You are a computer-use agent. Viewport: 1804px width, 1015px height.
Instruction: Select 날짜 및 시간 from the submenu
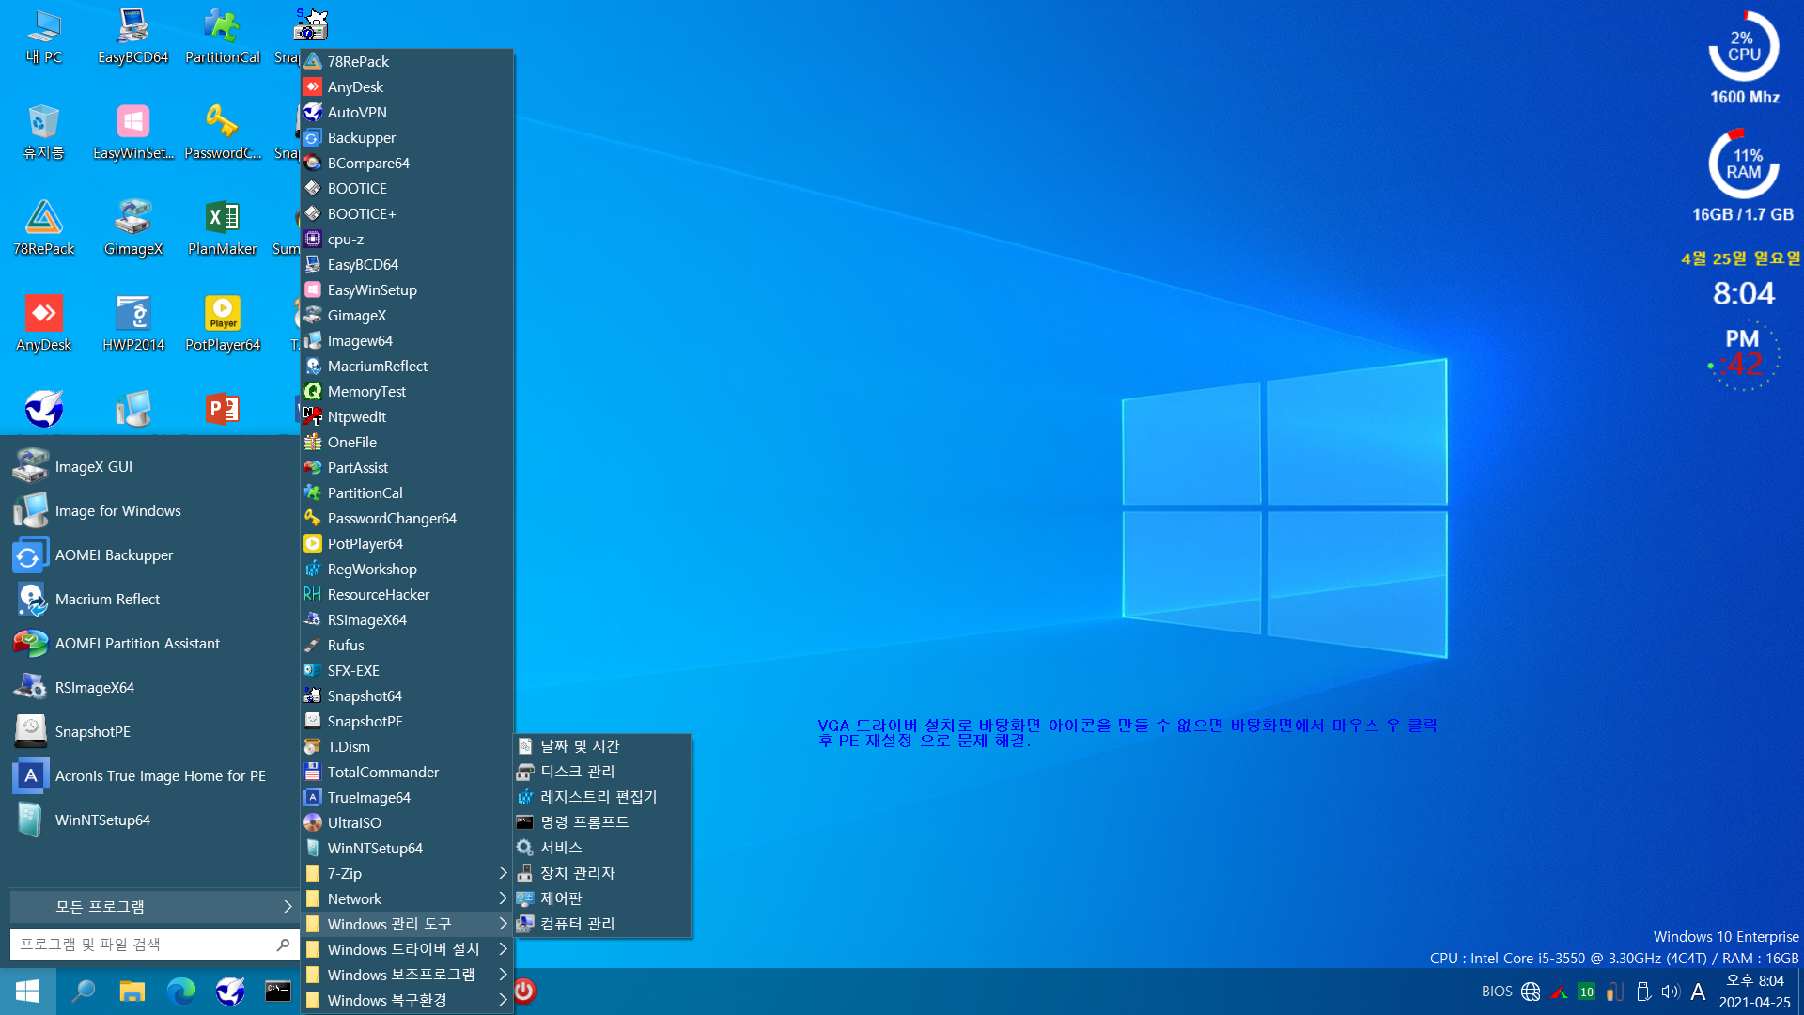[602, 745]
